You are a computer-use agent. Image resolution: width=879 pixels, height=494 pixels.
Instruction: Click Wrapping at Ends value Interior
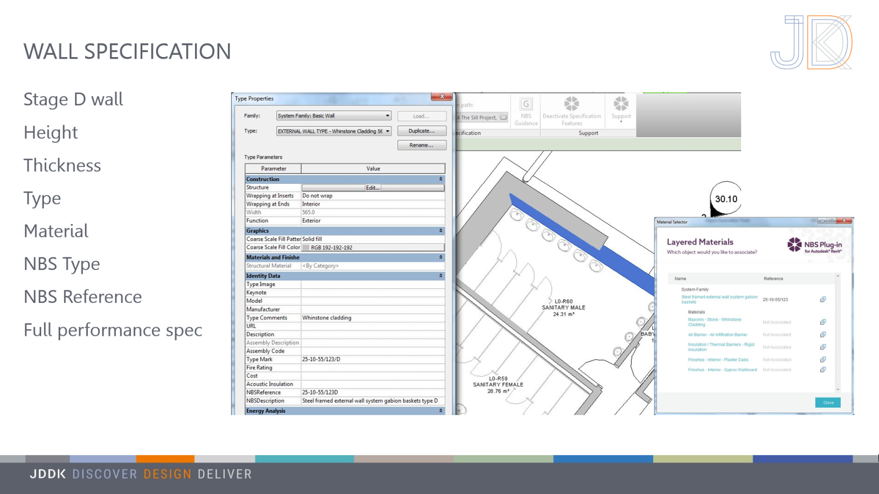373,204
